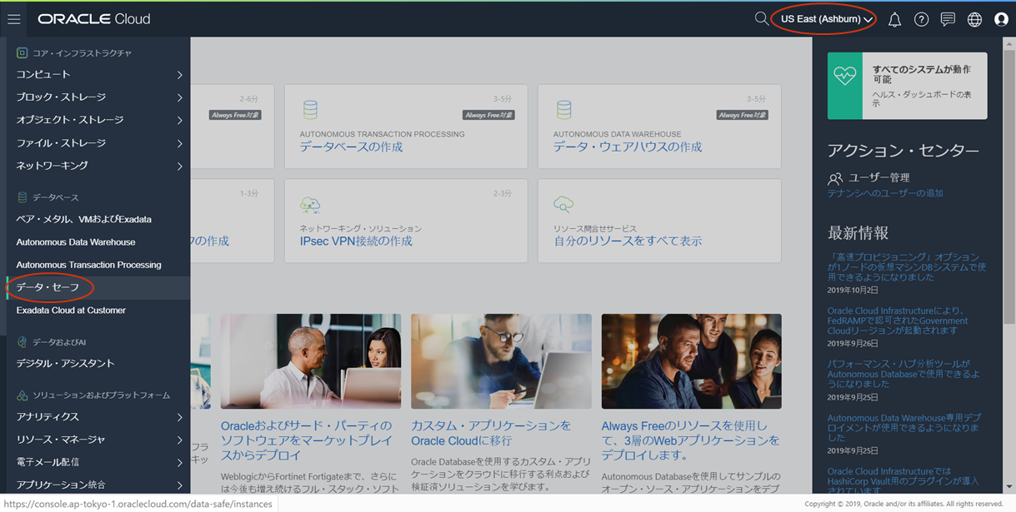The height and width of the screenshot is (512, 1016).
Task: Open Always Freeのリソースを使用して article link
Action: click(690, 440)
